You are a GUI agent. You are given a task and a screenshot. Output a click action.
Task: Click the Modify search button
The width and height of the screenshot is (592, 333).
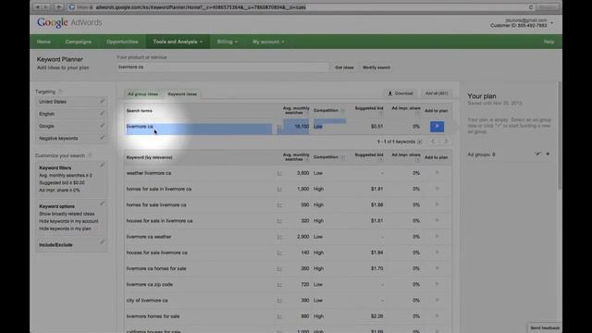[376, 68]
